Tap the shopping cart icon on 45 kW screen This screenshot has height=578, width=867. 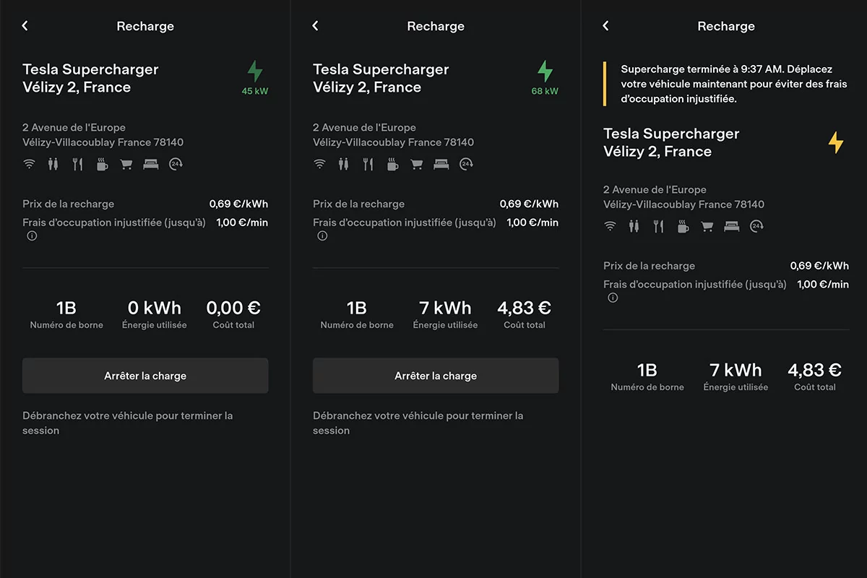(126, 164)
